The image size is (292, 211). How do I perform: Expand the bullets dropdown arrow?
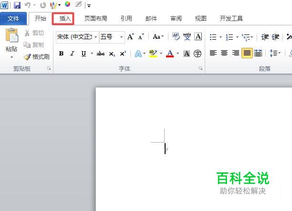point(221,37)
